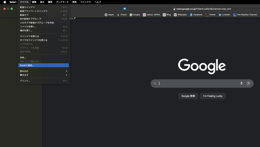
Task: Open the LinkedIn bookmark
Action: (224, 15)
